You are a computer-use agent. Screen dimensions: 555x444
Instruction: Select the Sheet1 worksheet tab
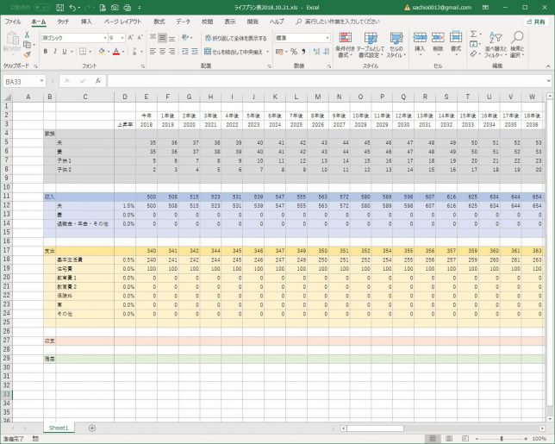click(59, 428)
